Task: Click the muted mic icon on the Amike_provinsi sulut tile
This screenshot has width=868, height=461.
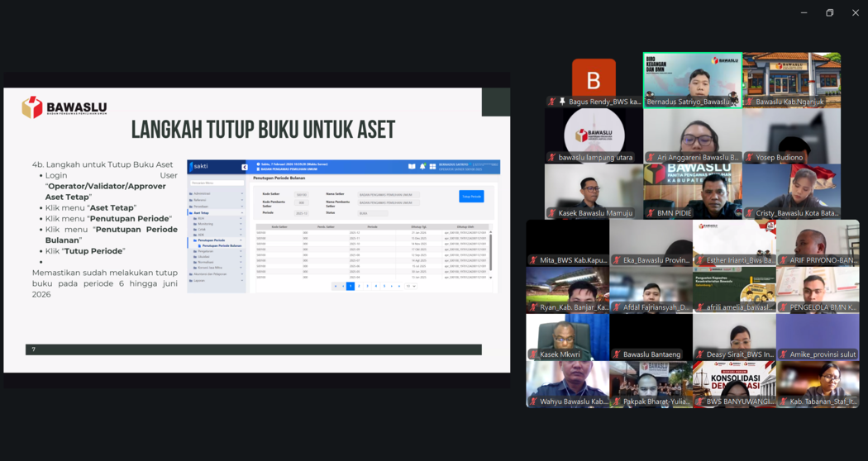Action: [x=783, y=354]
